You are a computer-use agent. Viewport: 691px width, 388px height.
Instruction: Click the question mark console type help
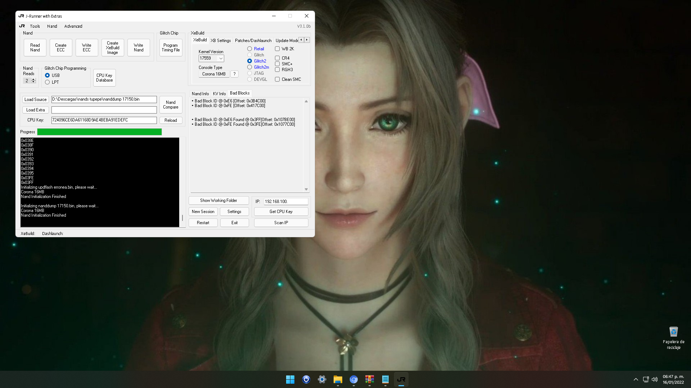pos(234,74)
